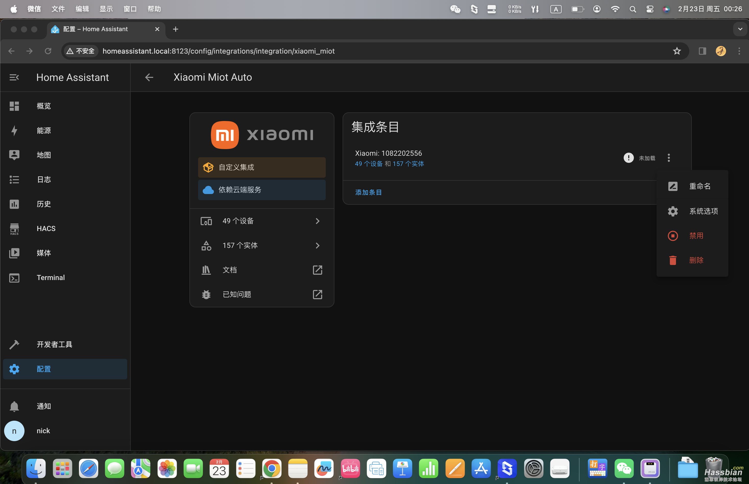This screenshot has height=484, width=749.
Task: Click the Xiaomi logo image
Action: (262, 135)
